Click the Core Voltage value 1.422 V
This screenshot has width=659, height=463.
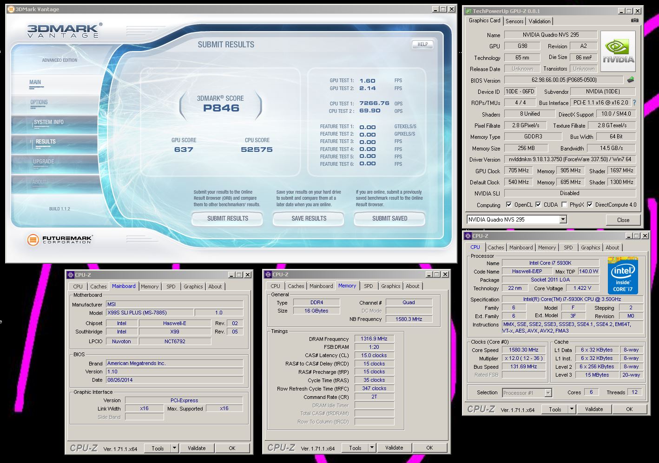583,288
